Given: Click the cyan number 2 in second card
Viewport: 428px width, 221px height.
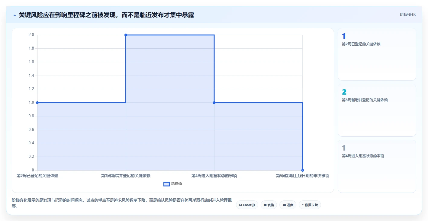Looking at the screenshot, I should (344, 92).
